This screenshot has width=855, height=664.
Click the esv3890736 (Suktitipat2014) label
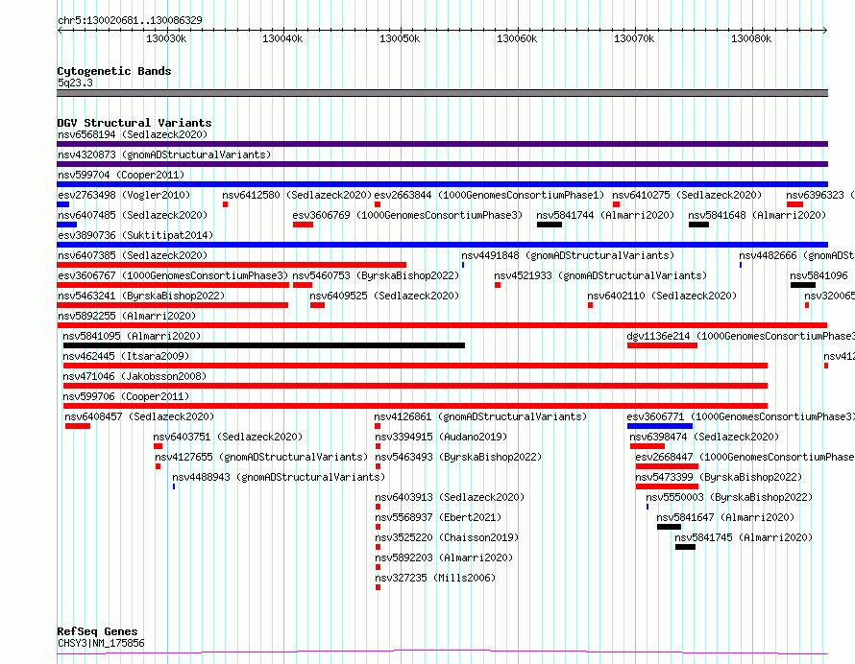coord(135,235)
